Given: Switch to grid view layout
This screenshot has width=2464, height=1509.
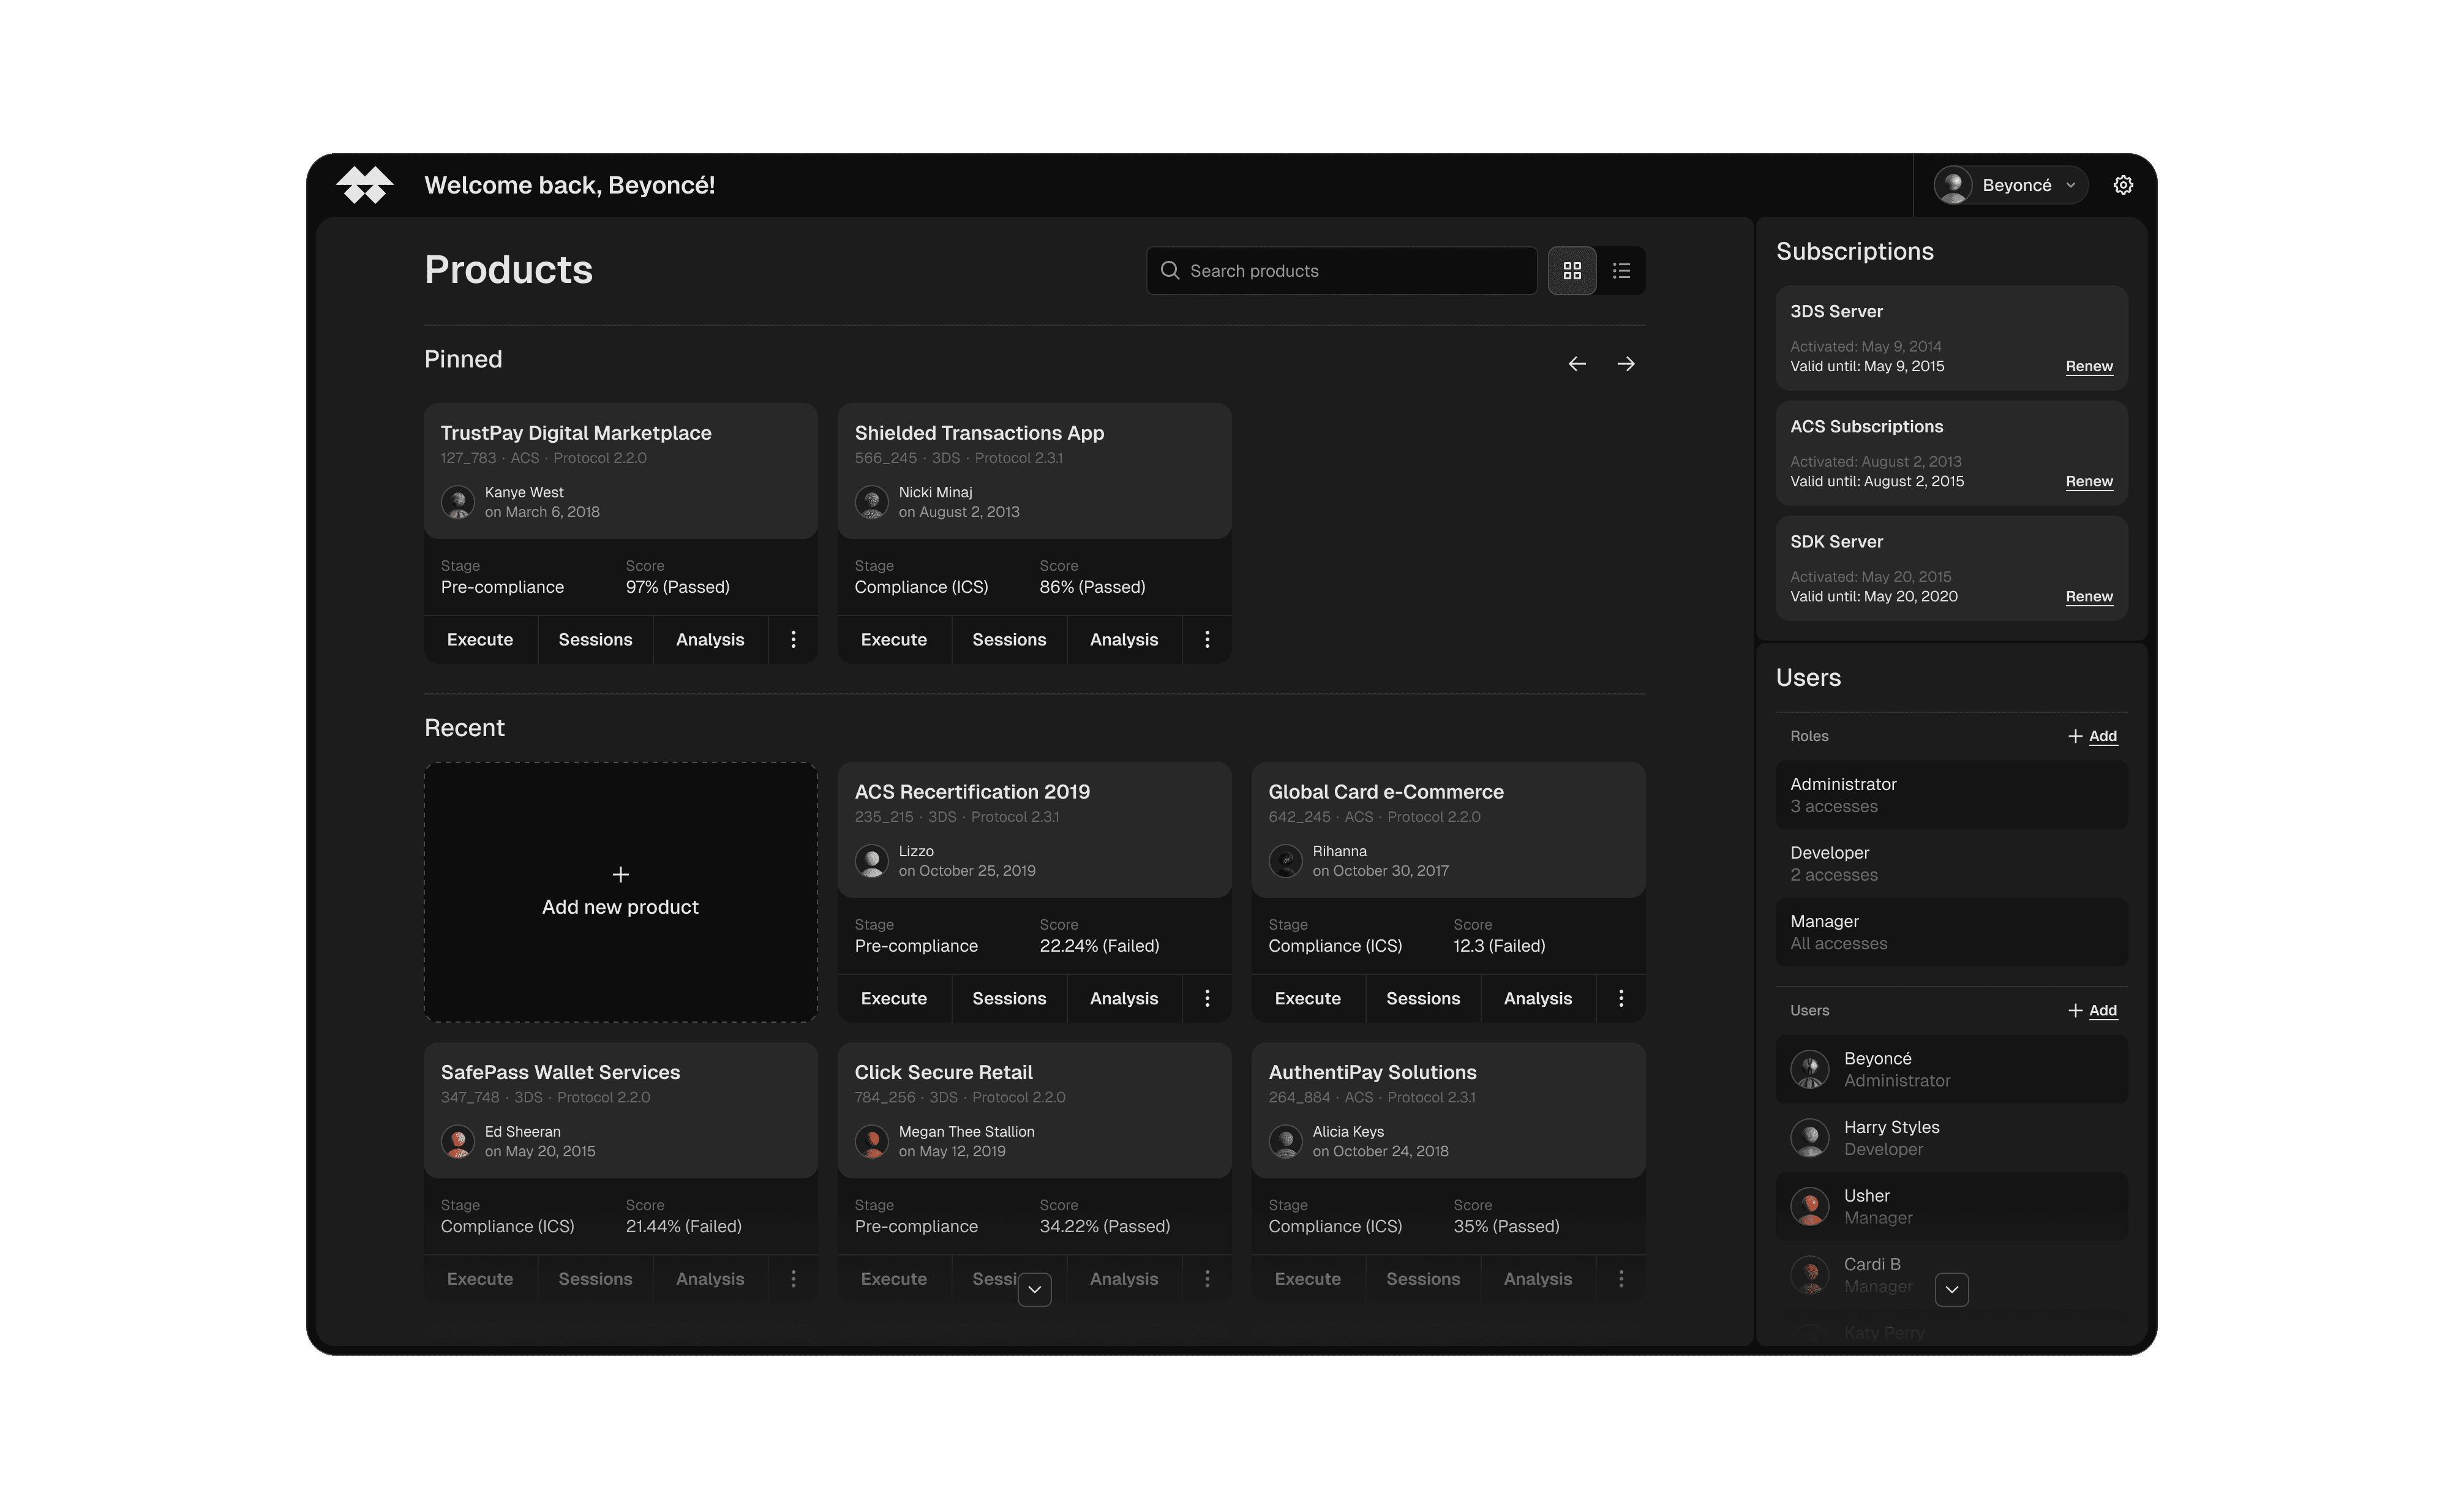Looking at the screenshot, I should [x=1571, y=271].
